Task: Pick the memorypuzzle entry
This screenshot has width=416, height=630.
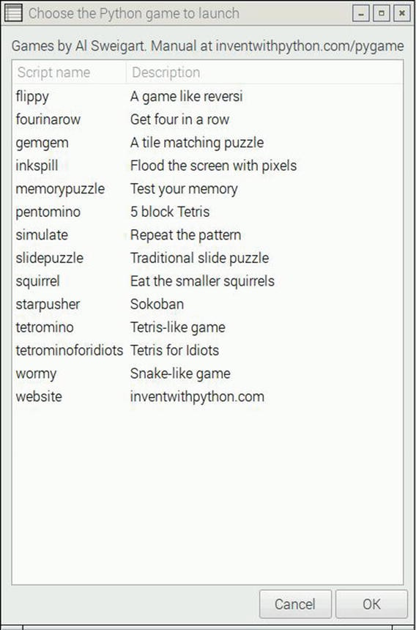Action: (207, 189)
